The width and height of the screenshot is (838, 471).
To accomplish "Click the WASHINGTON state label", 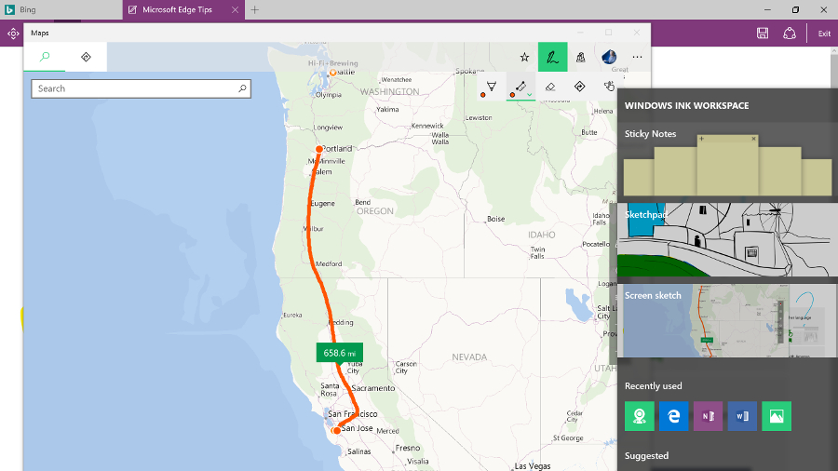I will [x=389, y=92].
